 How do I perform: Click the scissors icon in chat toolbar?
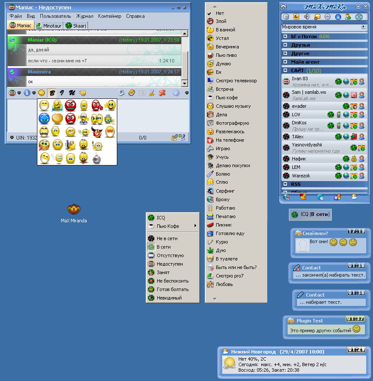coord(152,92)
